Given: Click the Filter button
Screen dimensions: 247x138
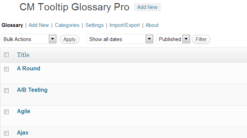Looking at the screenshot, I should pyautogui.click(x=201, y=39).
